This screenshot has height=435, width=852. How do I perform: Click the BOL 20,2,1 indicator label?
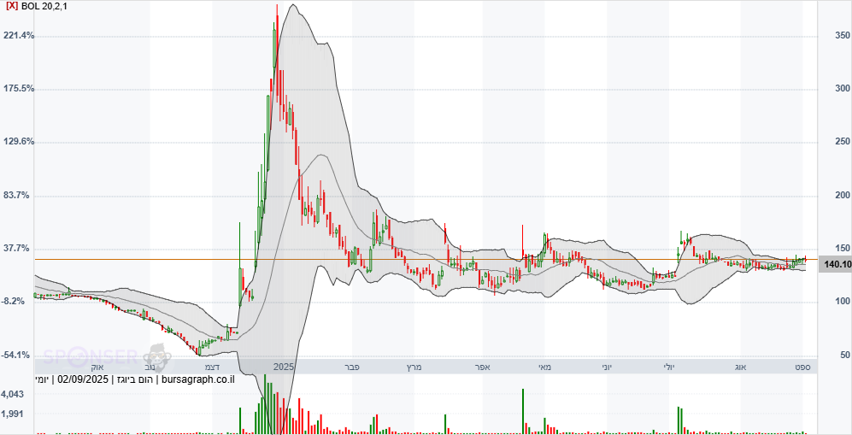pos(44,5)
